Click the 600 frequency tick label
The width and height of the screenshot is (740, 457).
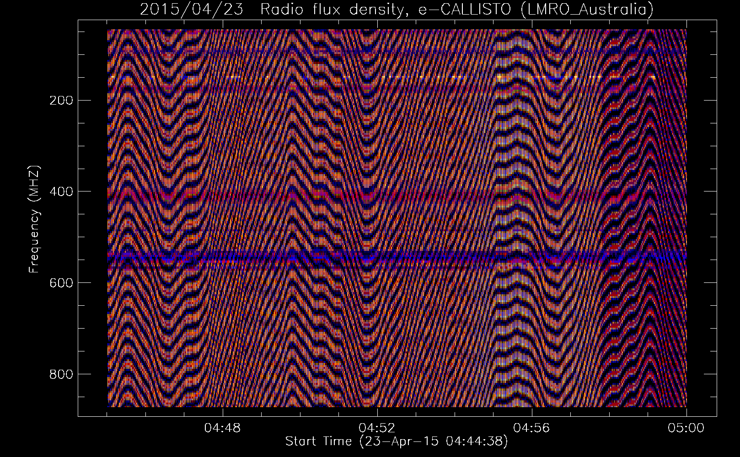[x=61, y=283]
